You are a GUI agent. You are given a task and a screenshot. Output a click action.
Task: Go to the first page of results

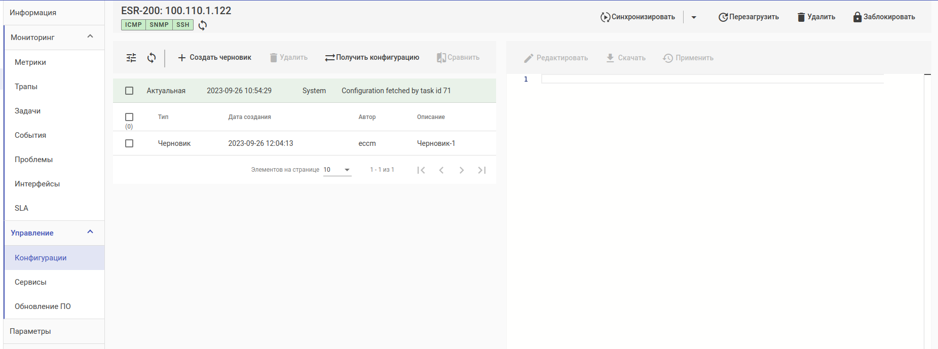click(421, 170)
